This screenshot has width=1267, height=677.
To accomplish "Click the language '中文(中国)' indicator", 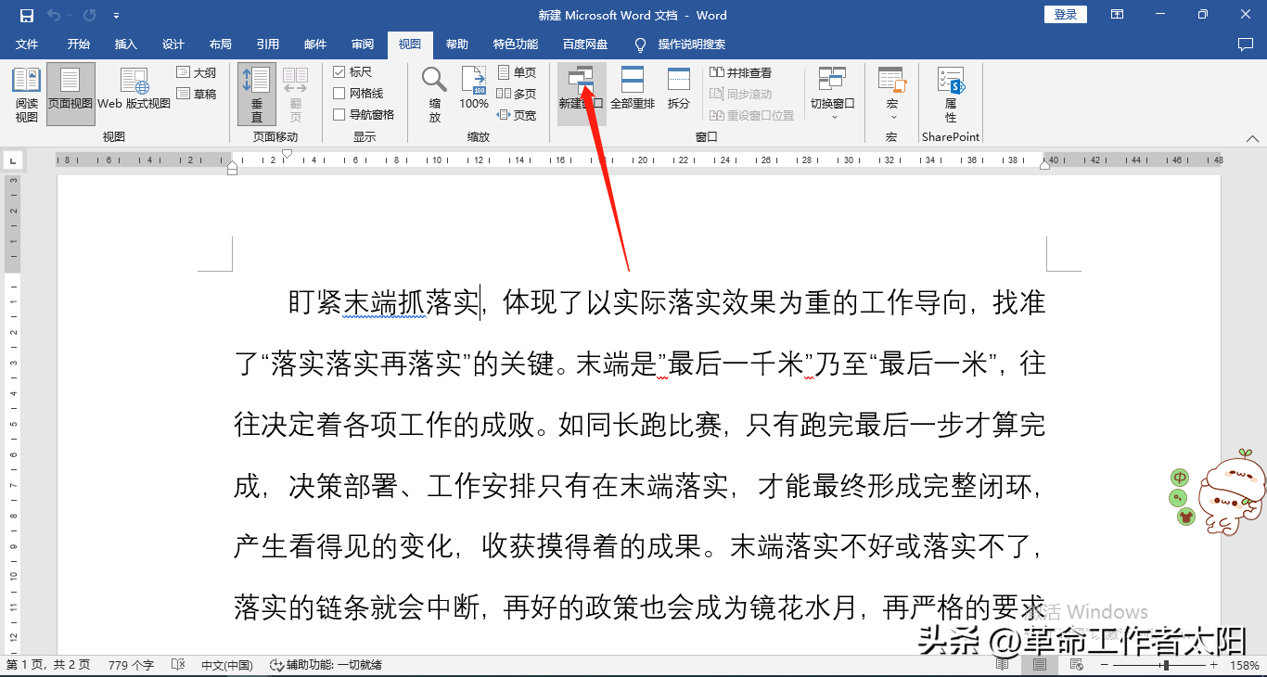I will tap(227, 665).
